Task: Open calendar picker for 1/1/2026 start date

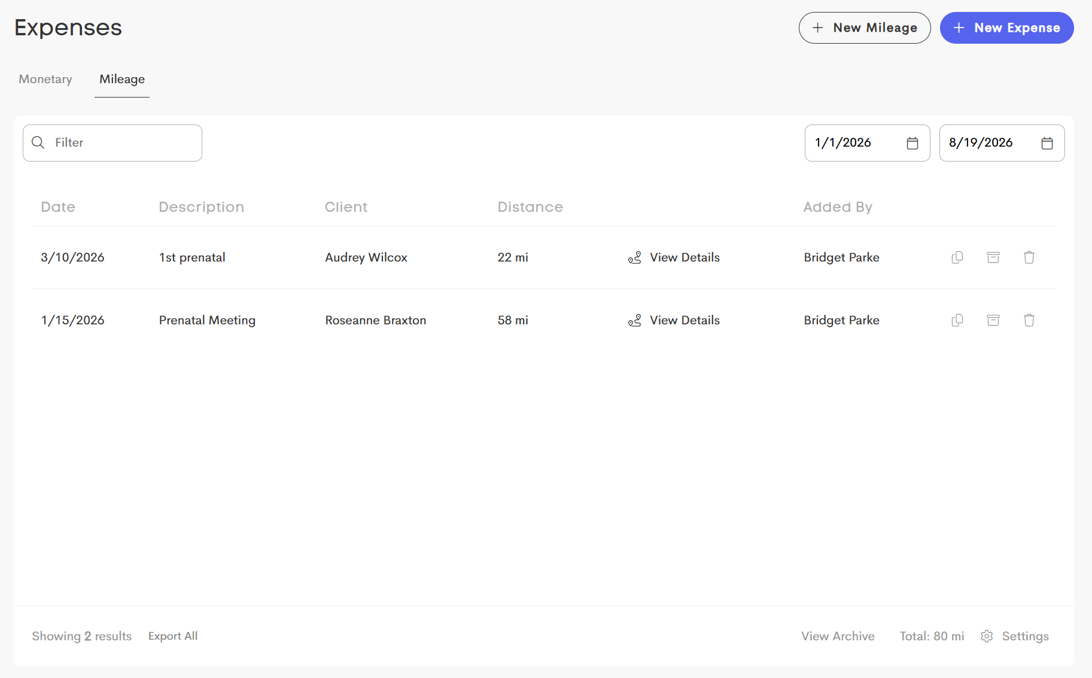Action: [x=912, y=143]
